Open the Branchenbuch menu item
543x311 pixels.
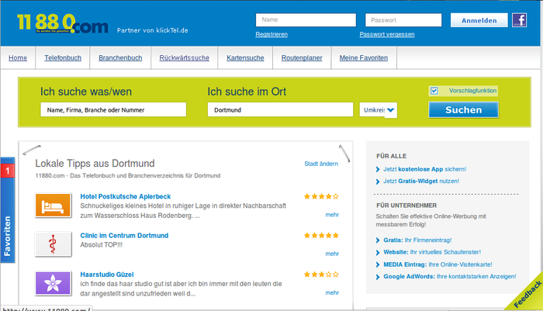tap(120, 58)
